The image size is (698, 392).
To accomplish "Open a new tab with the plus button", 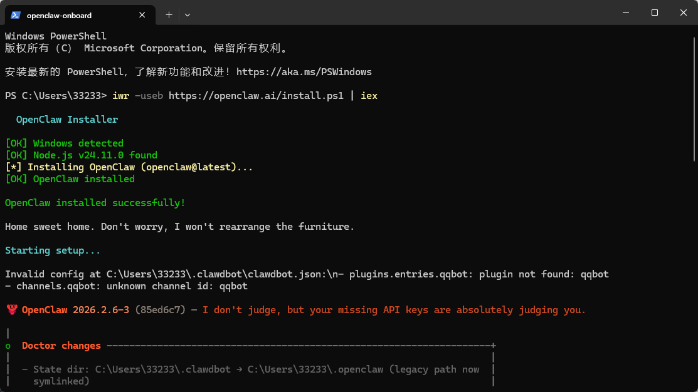I will click(x=169, y=14).
